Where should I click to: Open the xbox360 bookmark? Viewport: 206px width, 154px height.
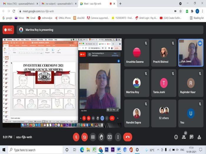pos(79,18)
